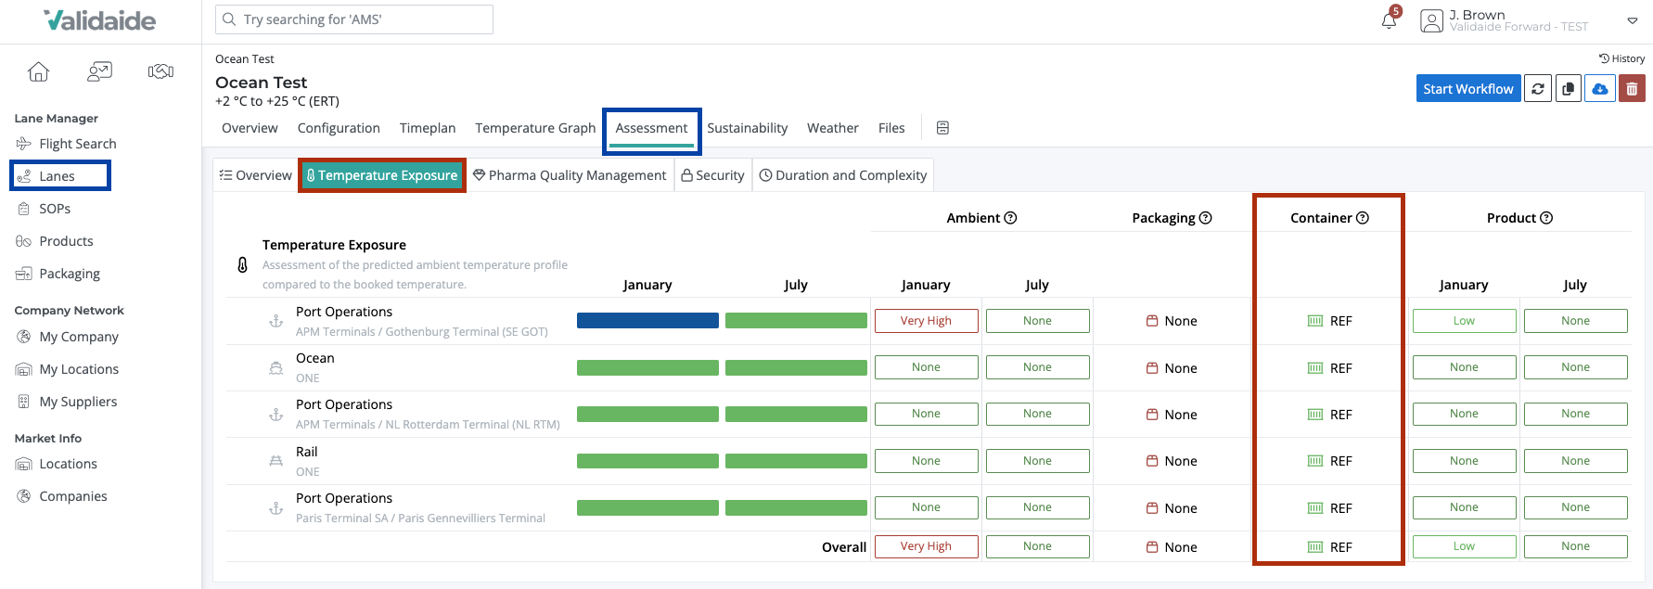Open the Sustainability tab
1653x589 pixels.
748,128
